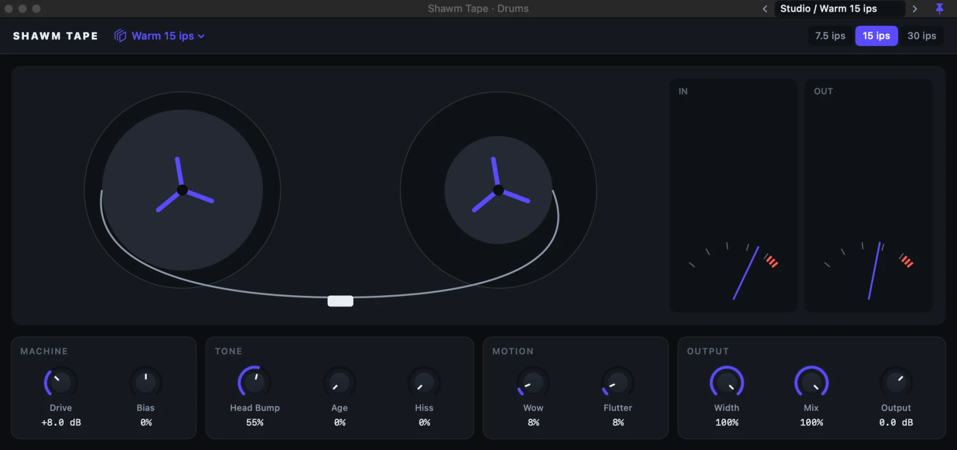Click the Flutter knob

pyautogui.click(x=618, y=383)
